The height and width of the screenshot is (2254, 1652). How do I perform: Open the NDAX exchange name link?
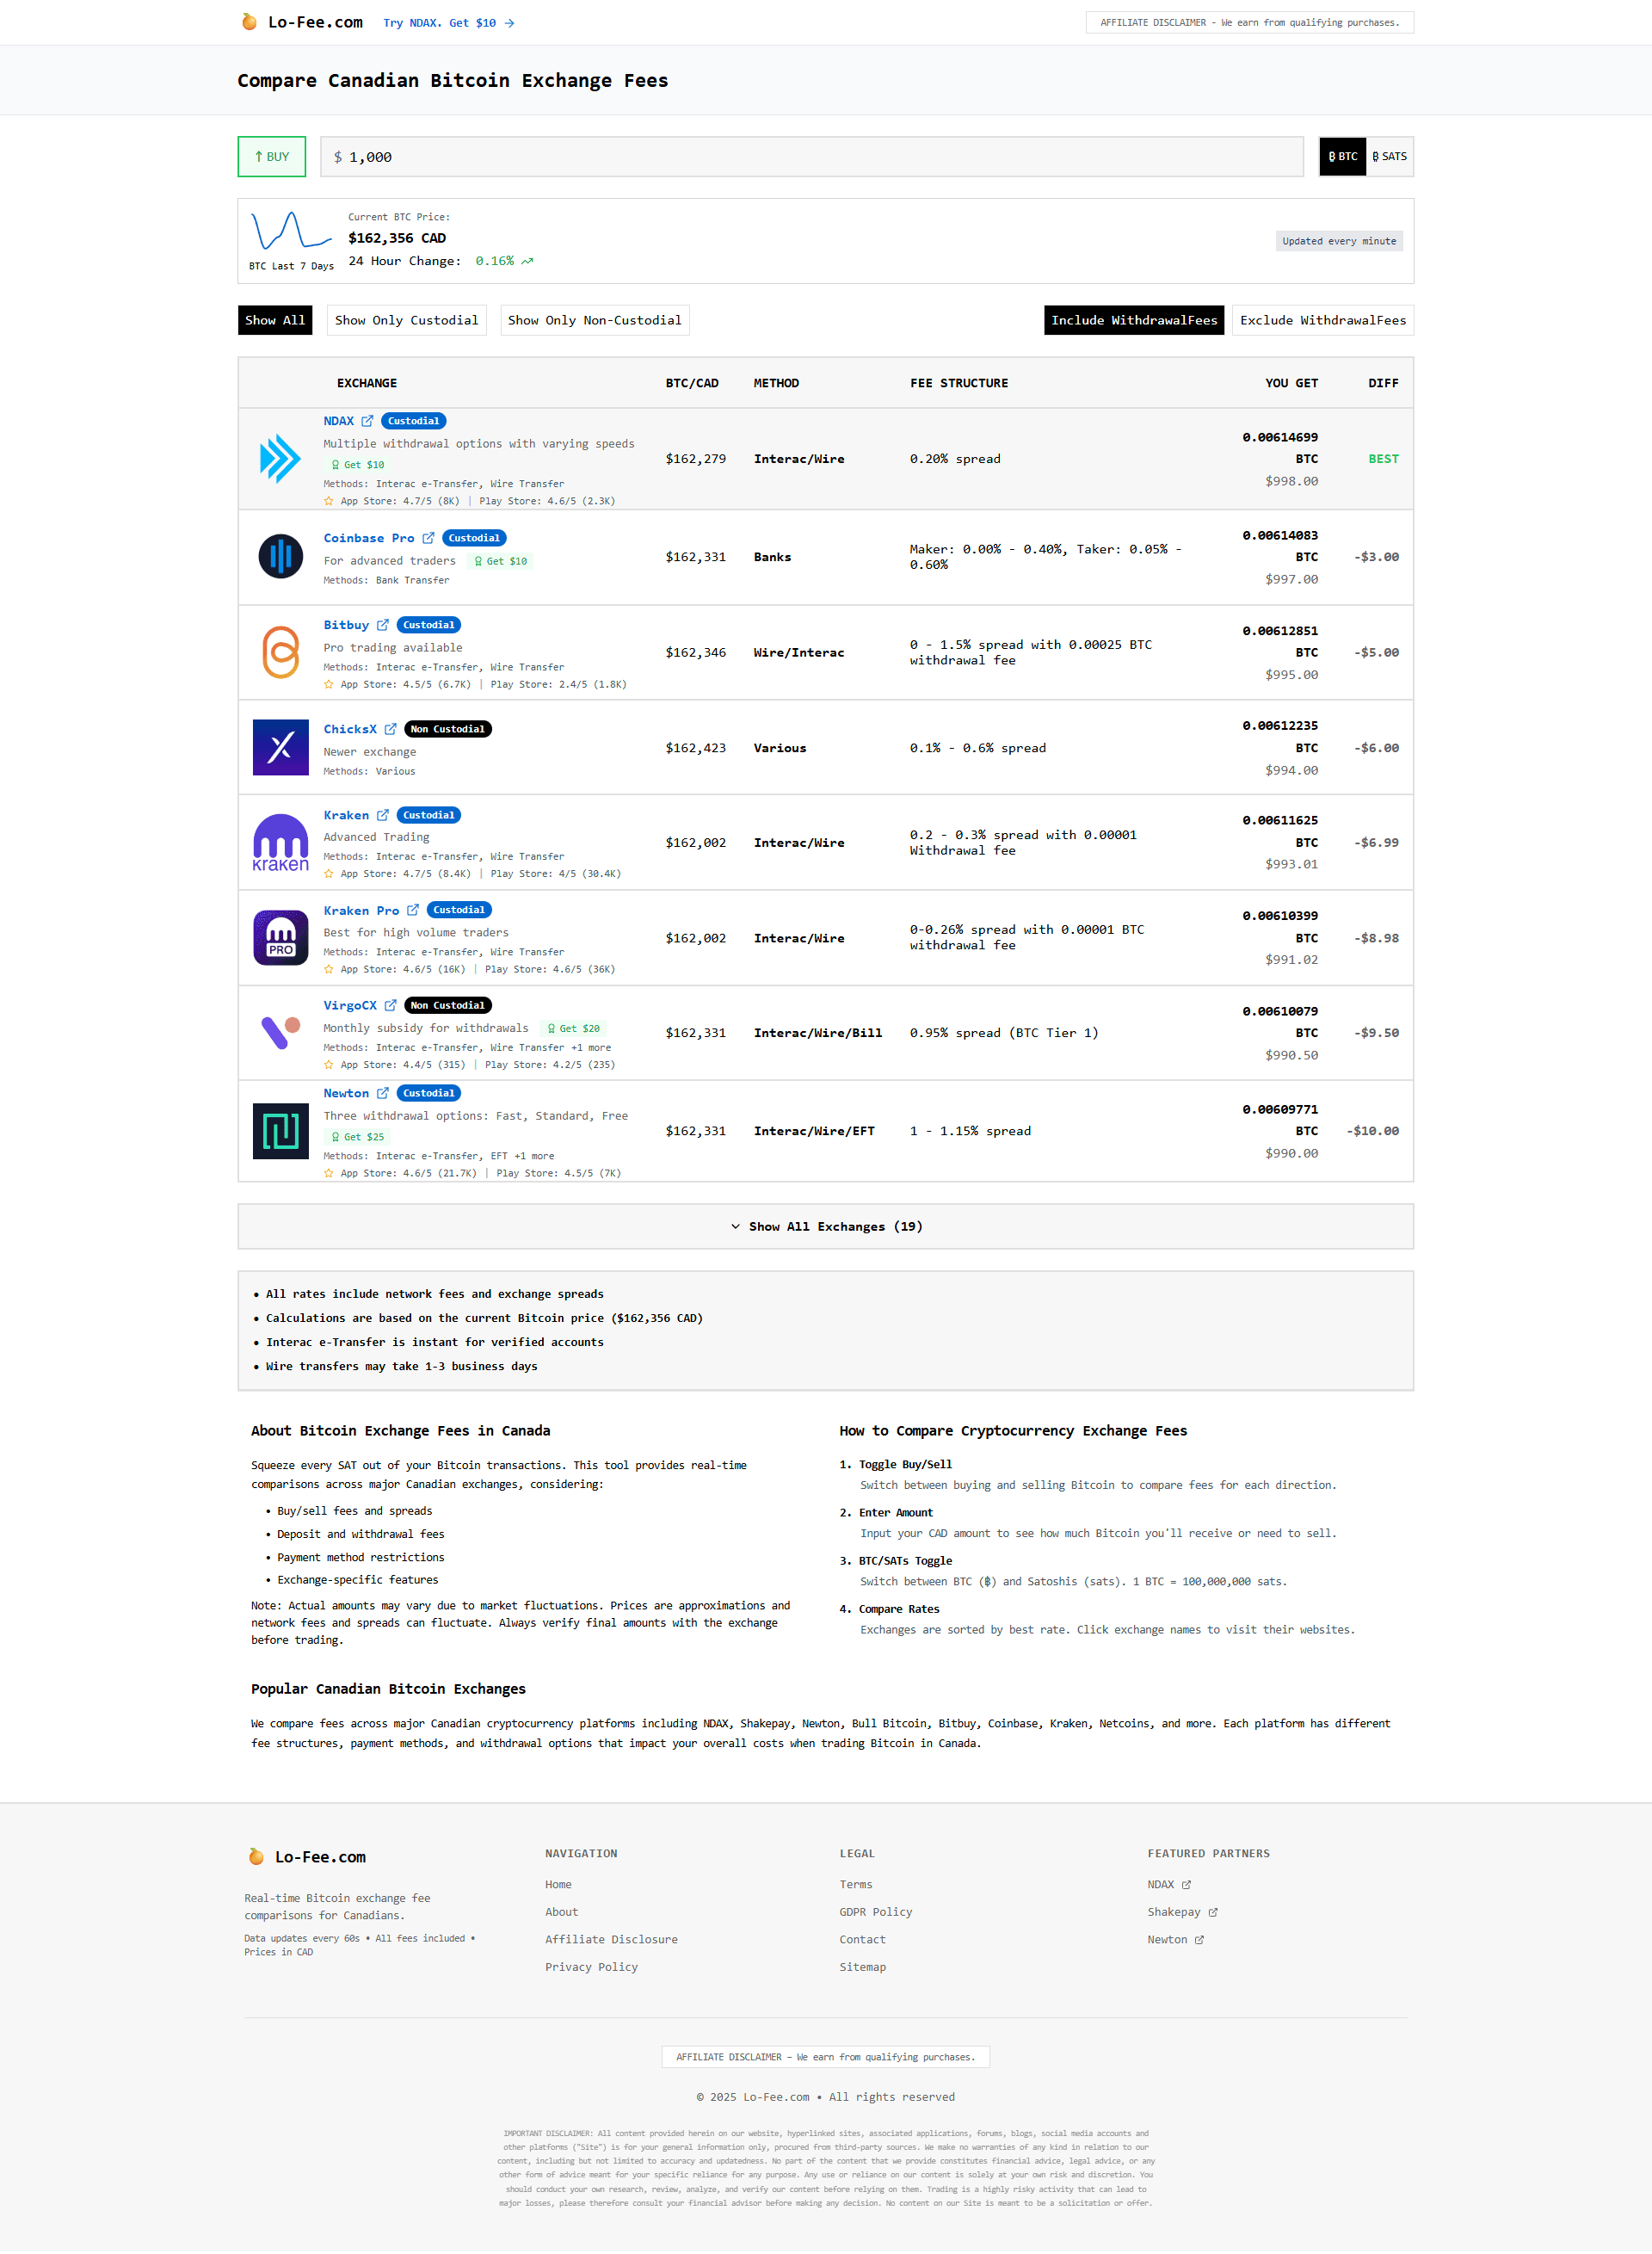tap(339, 421)
